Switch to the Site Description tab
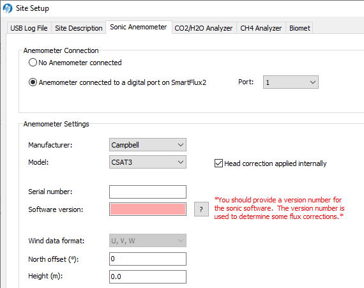 (x=79, y=28)
